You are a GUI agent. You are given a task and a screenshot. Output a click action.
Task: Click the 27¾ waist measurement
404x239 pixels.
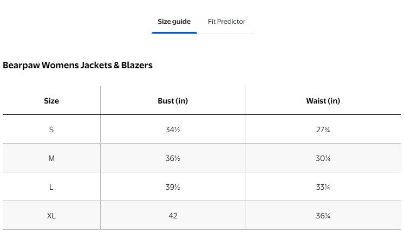click(x=323, y=130)
